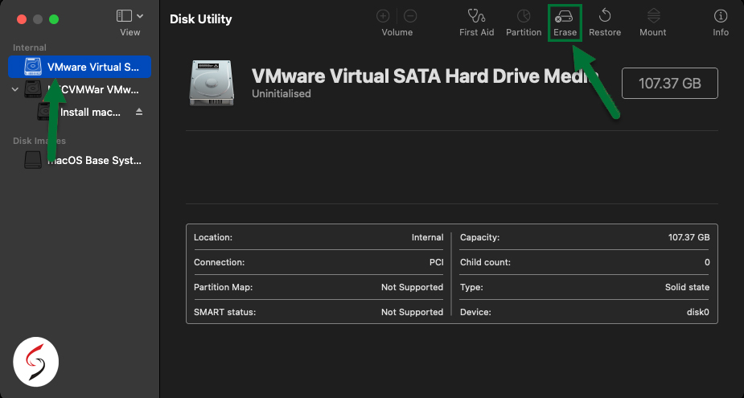Viewport: 744px width, 398px height.
Task: Click the Location: Internal row
Action: (319, 237)
